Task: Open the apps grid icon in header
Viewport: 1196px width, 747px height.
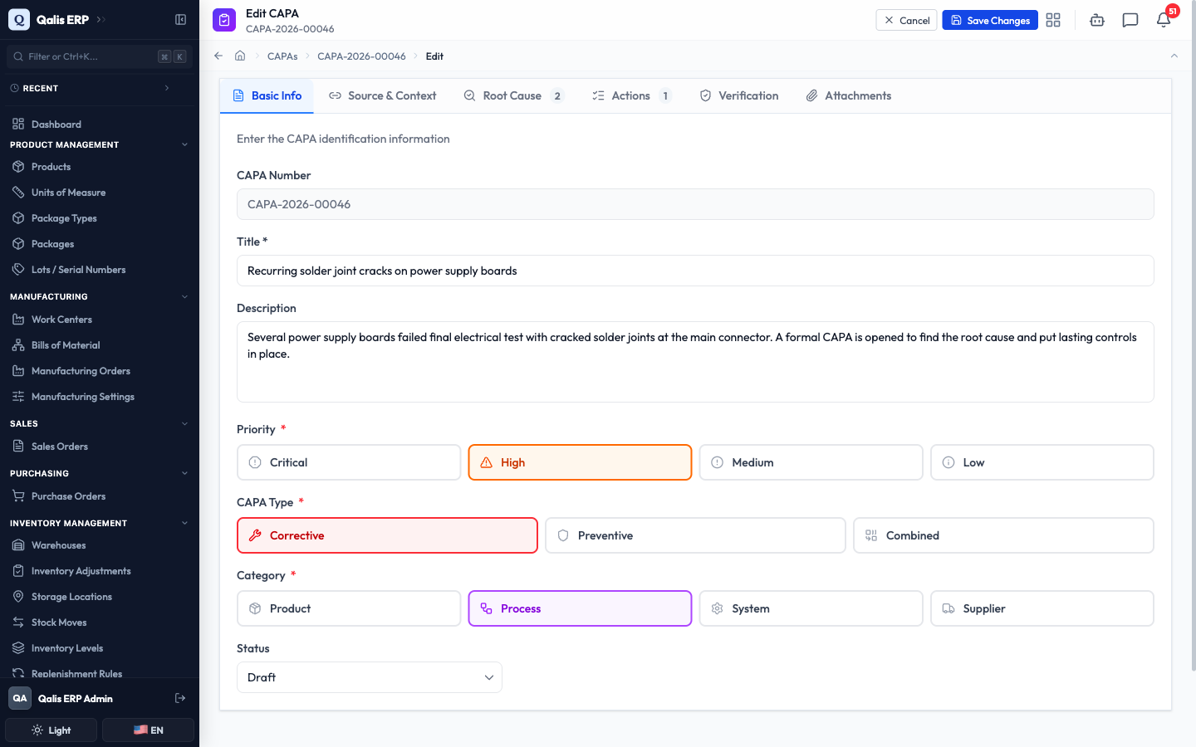Action: (1053, 20)
